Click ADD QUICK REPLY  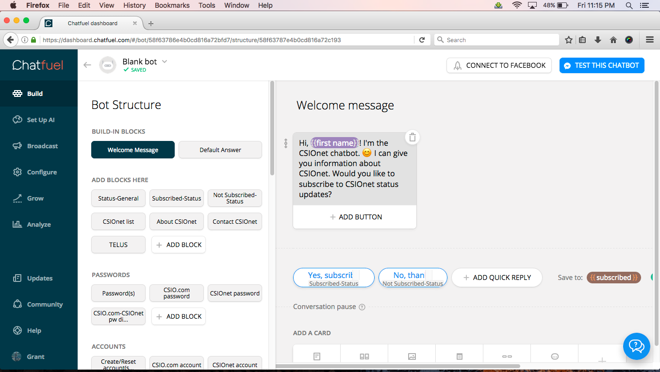[497, 278]
